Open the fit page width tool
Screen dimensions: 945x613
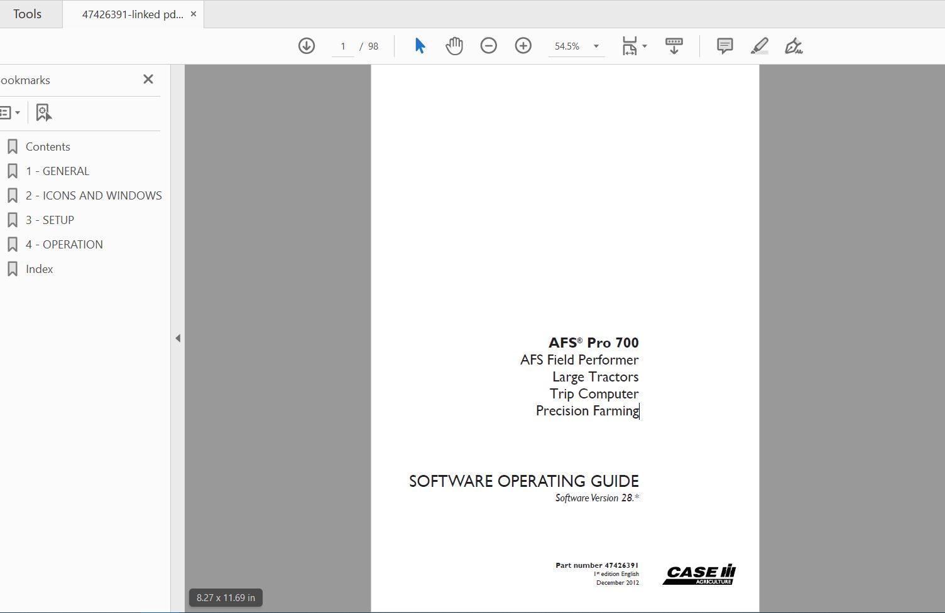coord(629,46)
